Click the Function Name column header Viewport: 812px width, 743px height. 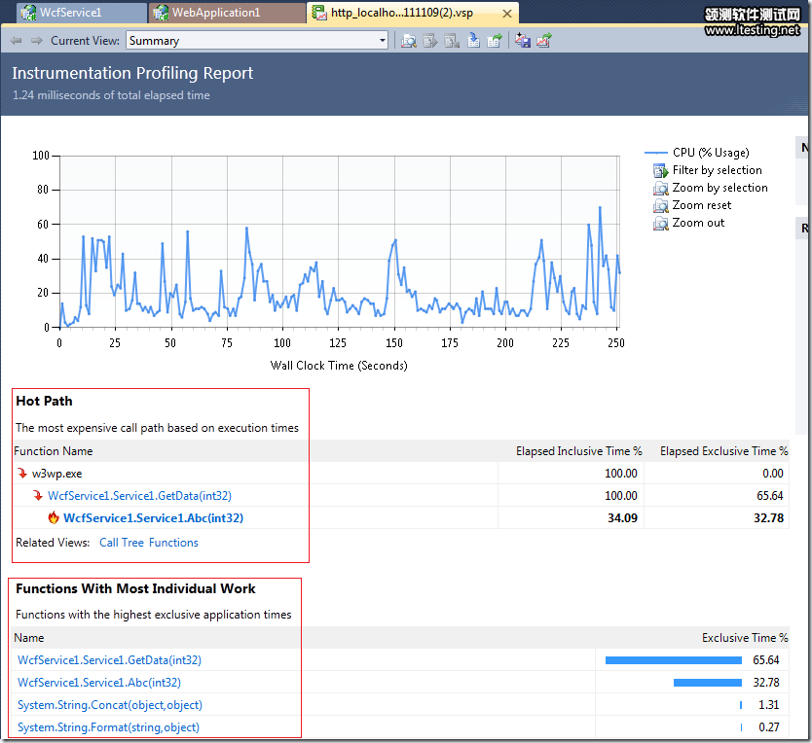[54, 451]
